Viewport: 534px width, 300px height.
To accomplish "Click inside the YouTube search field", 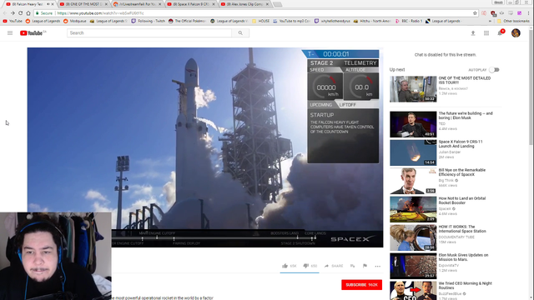I will coord(149,33).
